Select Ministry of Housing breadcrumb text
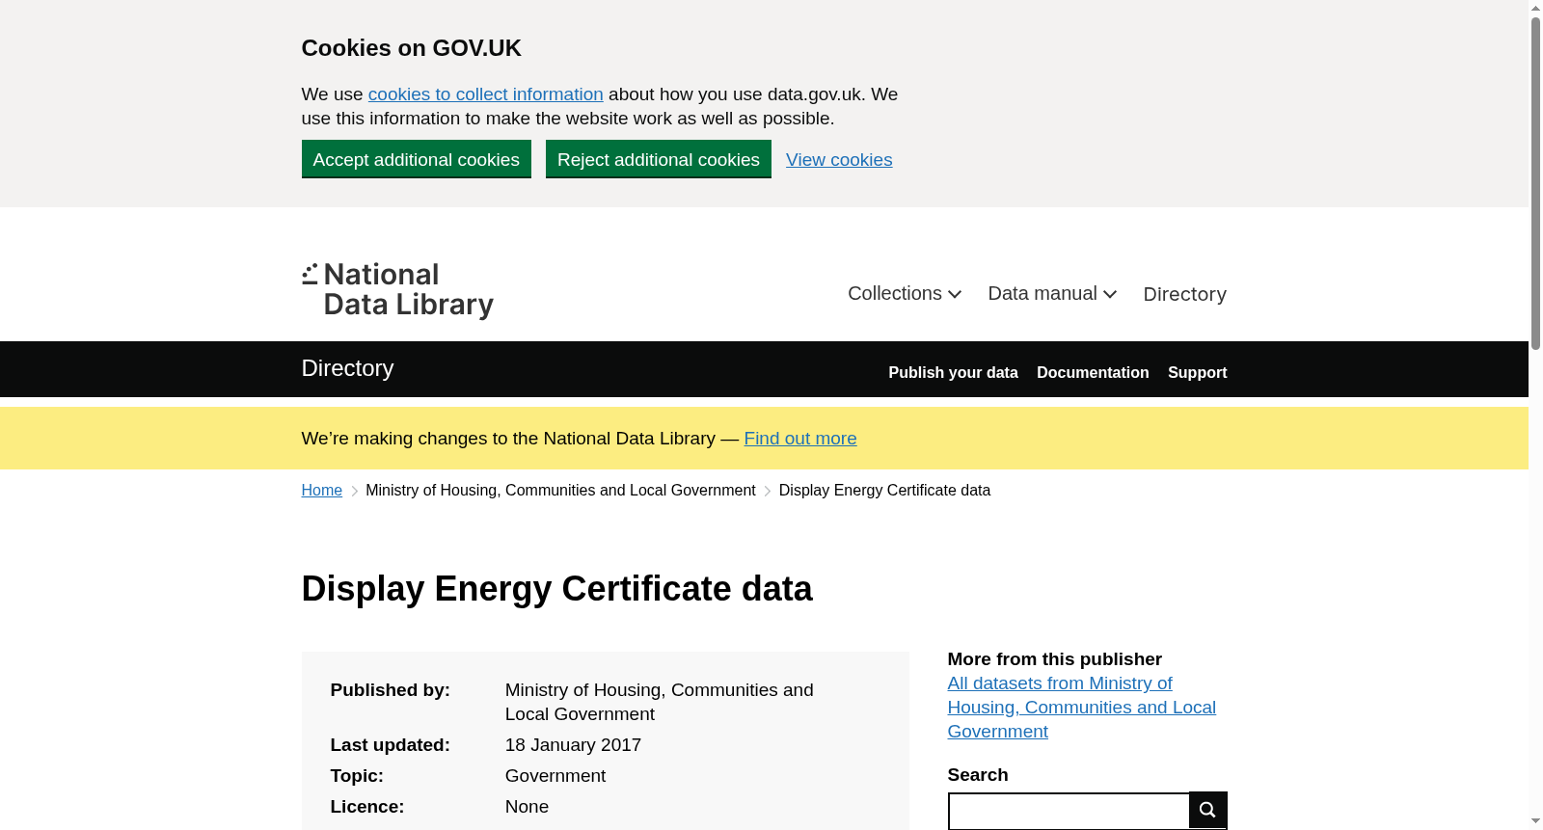The image size is (1543, 830). pyautogui.click(x=560, y=491)
